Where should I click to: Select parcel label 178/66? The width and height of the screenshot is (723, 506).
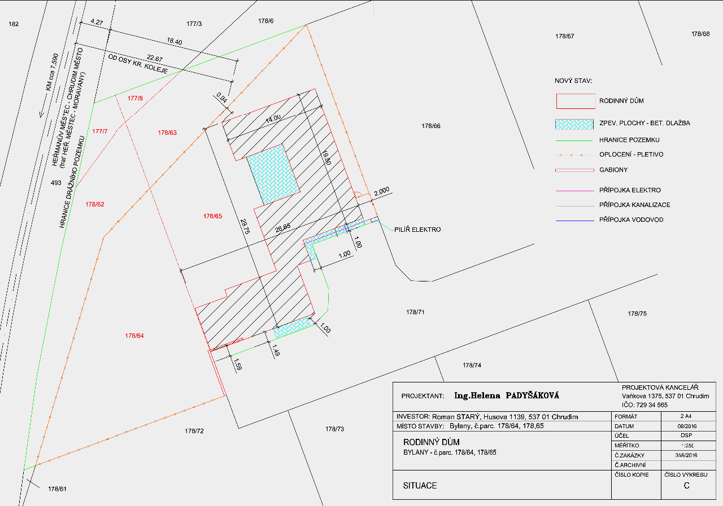430,126
